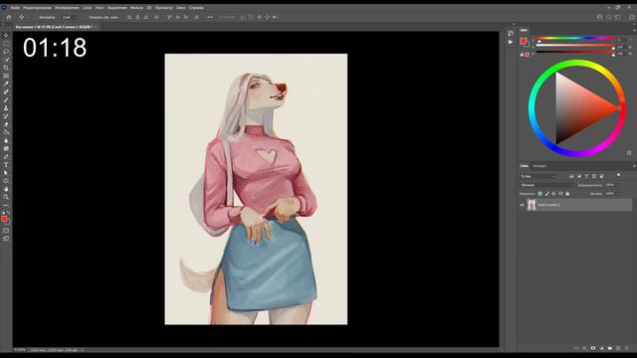Image resolution: width=637 pixels, height=358 pixels.
Task: Click the Home icon in options bar
Action: (9, 18)
